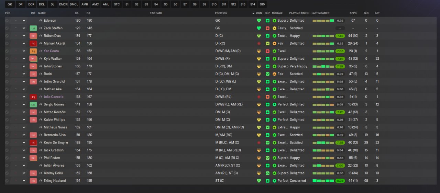Click the morale icon for Erling Haaland
The width and height of the screenshot is (440, 193).
pyautogui.click(x=274, y=181)
